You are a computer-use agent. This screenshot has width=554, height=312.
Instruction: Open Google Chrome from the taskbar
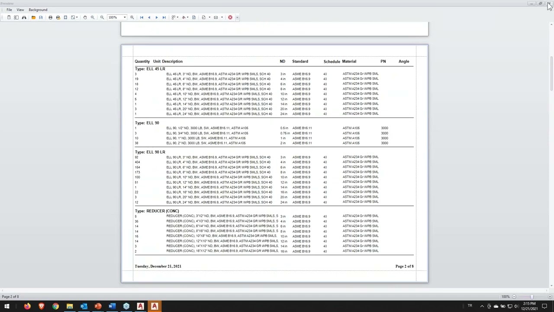pyautogui.click(x=55, y=306)
